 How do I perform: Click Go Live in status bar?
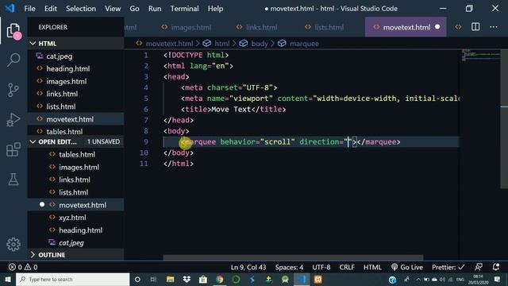pyautogui.click(x=407, y=267)
